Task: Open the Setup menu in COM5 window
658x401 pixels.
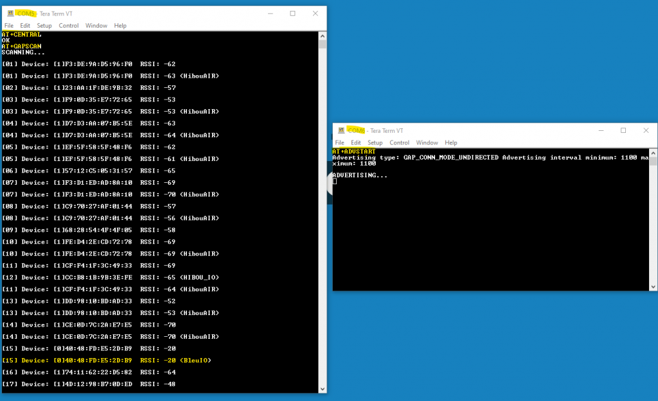Action: 44,26
